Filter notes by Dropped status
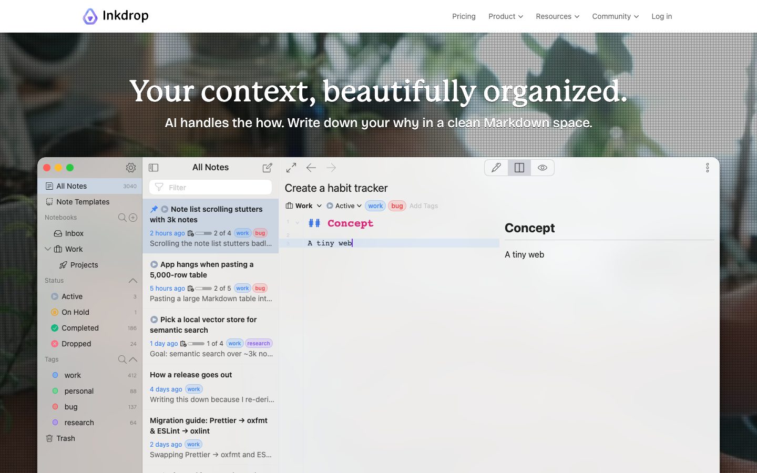The width and height of the screenshot is (757, 473). tap(90, 344)
